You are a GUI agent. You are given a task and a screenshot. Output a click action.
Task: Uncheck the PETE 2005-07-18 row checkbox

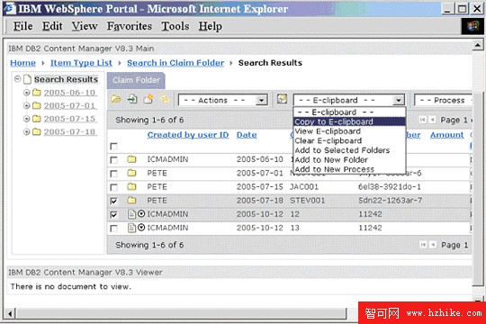point(114,201)
